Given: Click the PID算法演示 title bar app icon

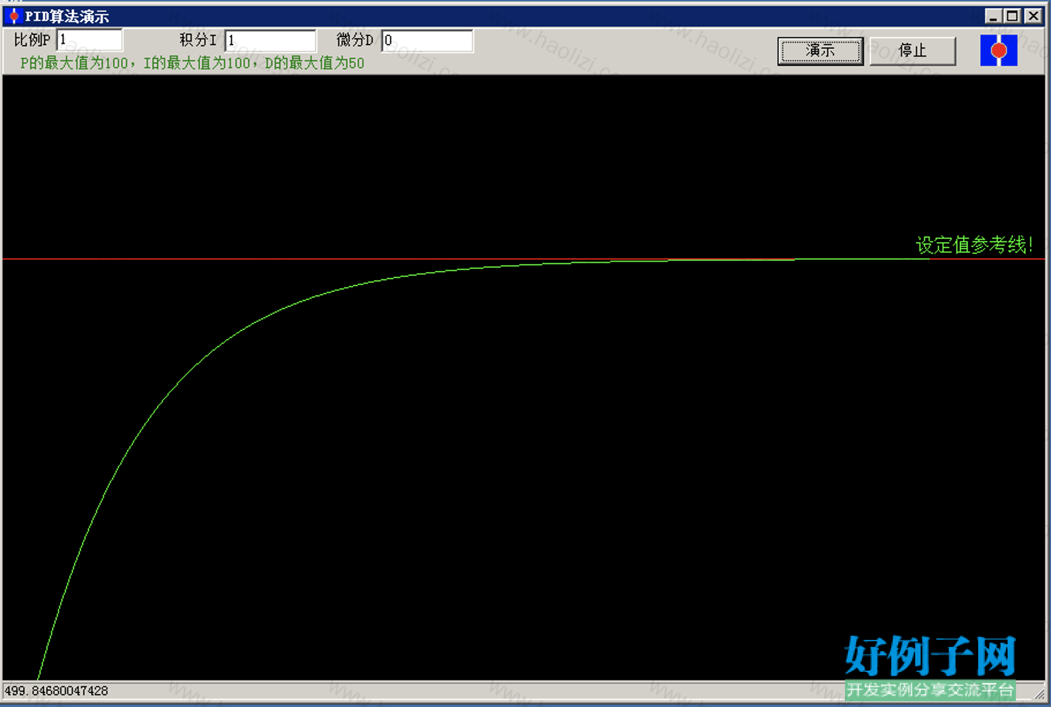Looking at the screenshot, I should (14, 16).
